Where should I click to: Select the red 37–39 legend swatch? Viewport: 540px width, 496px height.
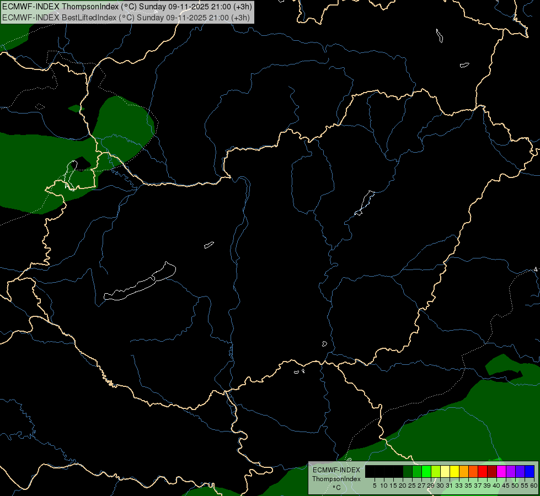[x=483, y=471]
